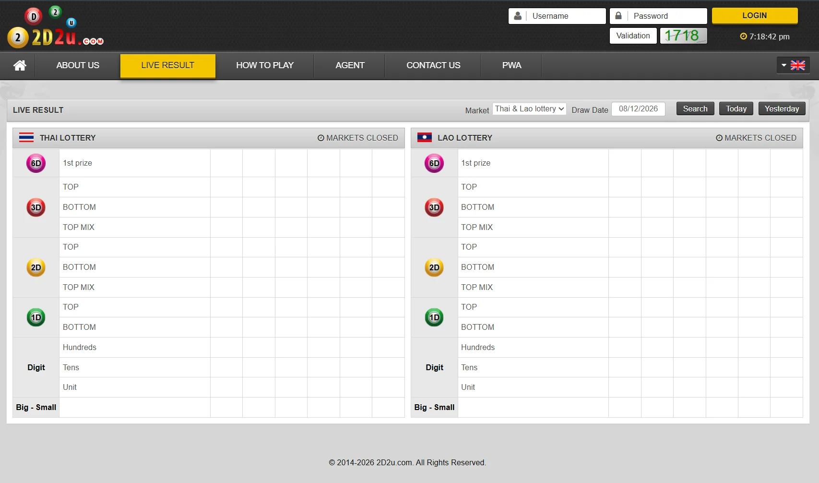Click the Lao Lottery 2D ball icon
819x483 pixels.
[x=434, y=267]
